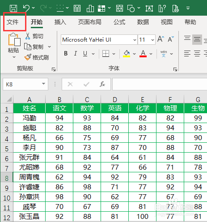The width and height of the screenshot is (207, 222).
Task: Increase font size with the larger A icon
Action: pyautogui.click(x=161, y=39)
